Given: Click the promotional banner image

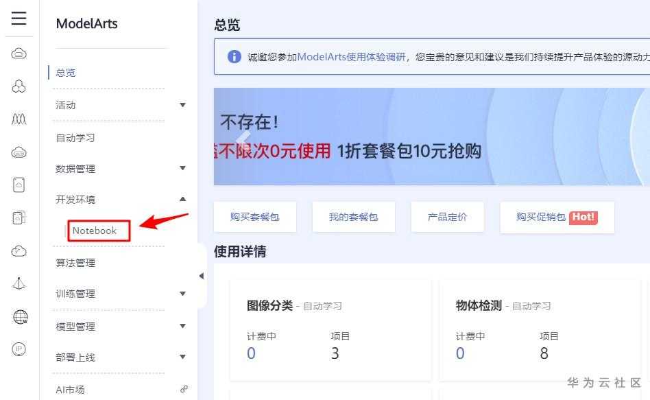Looking at the screenshot, I should [x=431, y=137].
